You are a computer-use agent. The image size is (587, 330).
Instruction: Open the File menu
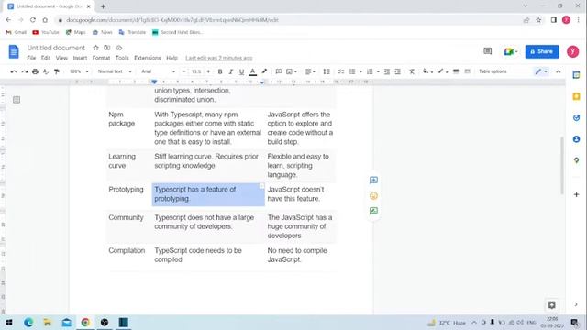point(31,58)
